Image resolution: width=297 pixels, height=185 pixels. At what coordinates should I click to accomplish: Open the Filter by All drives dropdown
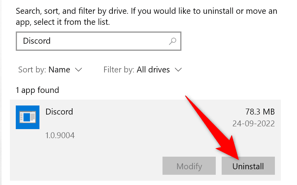(153, 70)
